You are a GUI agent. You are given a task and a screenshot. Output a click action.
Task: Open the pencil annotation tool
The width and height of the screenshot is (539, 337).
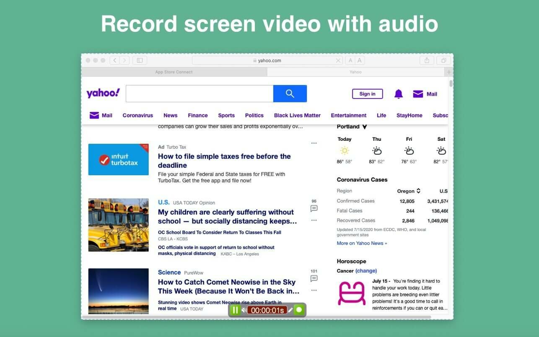click(290, 310)
